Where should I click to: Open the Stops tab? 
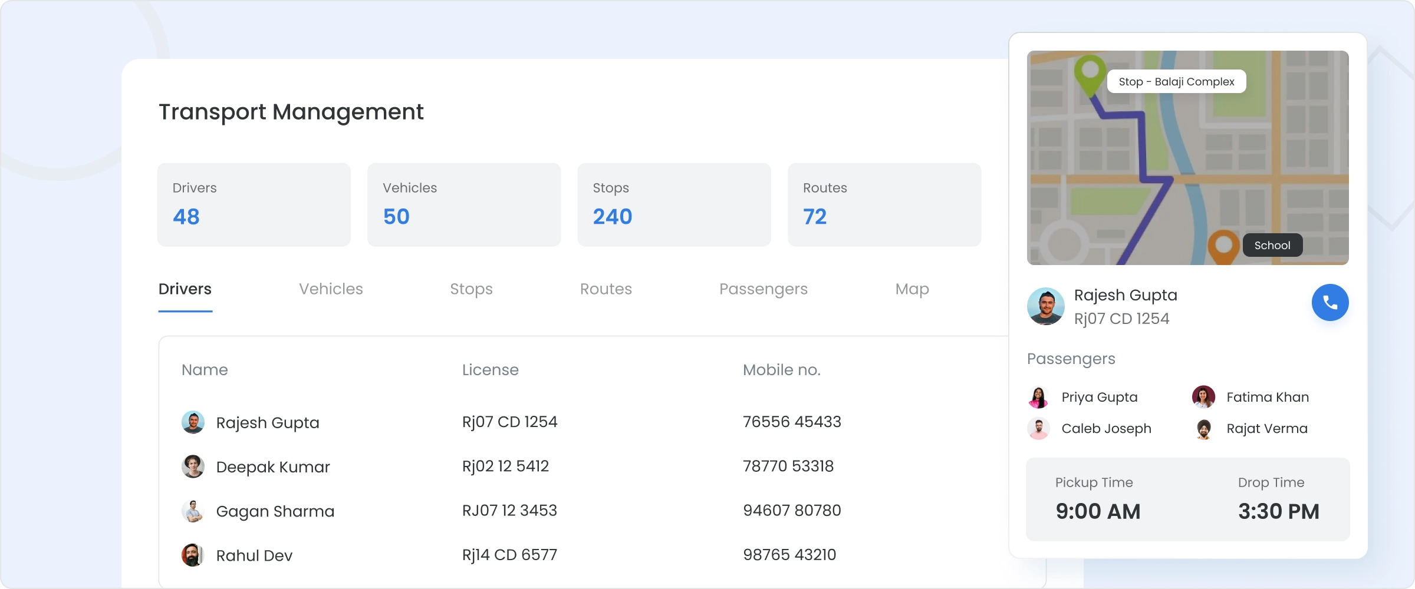tap(471, 289)
